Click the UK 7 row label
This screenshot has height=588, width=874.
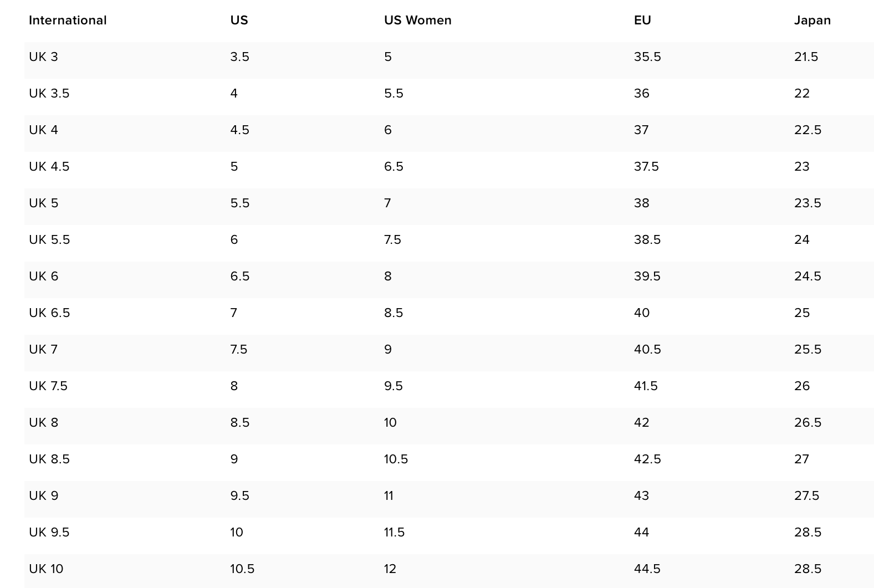[43, 350]
